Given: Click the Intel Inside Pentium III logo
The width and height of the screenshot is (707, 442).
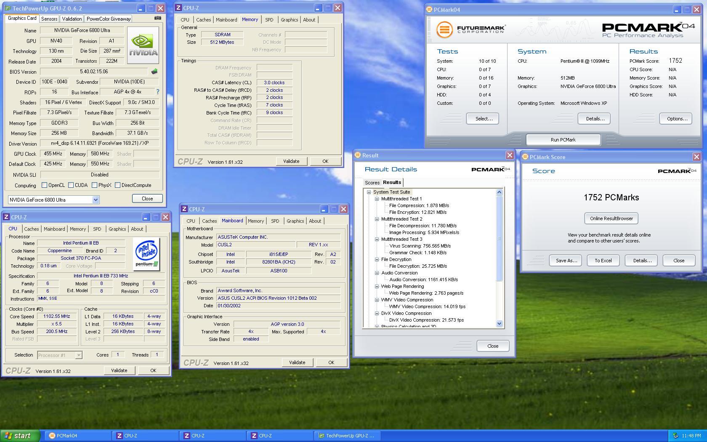Looking at the screenshot, I should [147, 254].
